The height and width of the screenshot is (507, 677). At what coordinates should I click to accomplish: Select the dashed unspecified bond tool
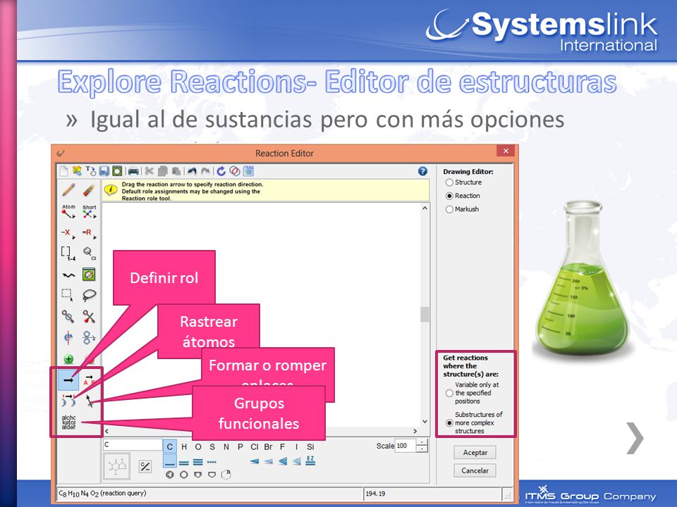click(x=212, y=462)
